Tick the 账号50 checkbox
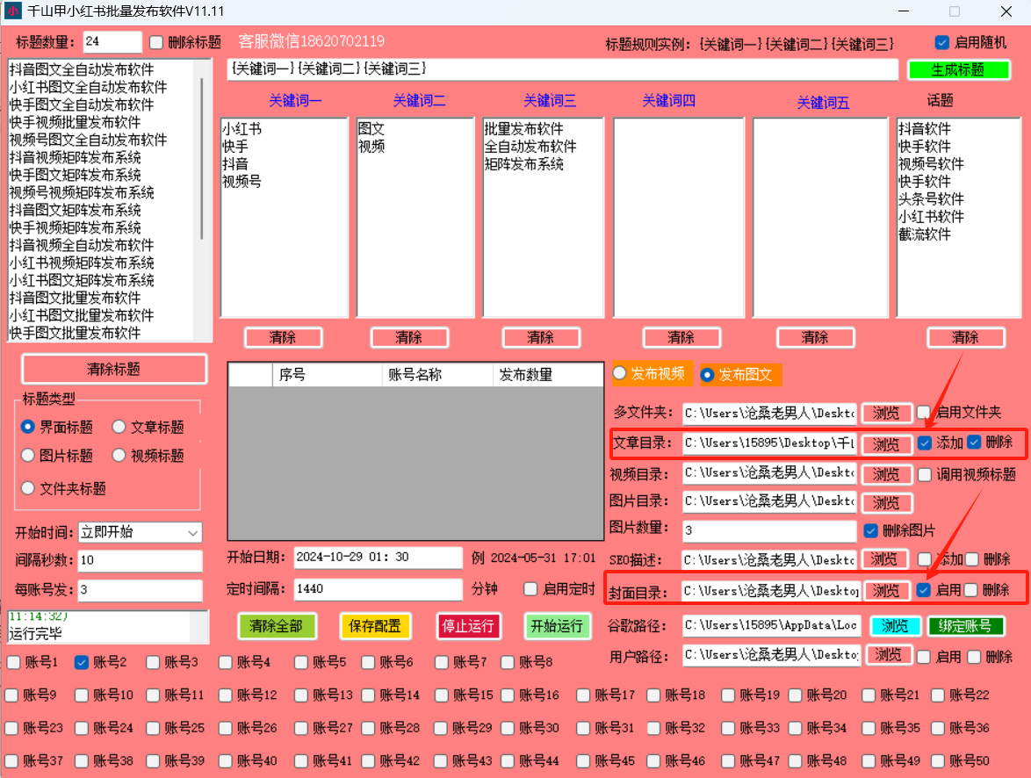The height and width of the screenshot is (778, 1031). click(938, 761)
